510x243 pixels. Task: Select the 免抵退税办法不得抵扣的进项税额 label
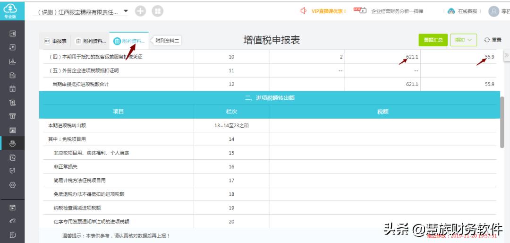click(x=89, y=194)
